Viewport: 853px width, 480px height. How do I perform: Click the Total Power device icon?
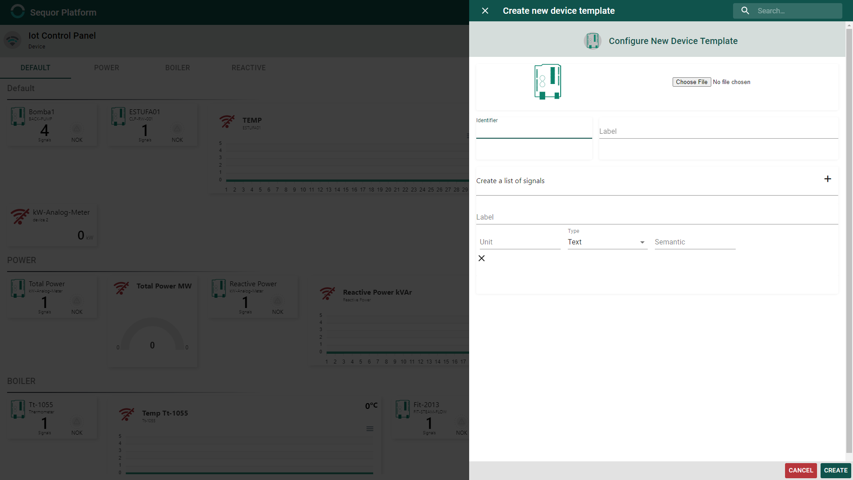point(18,288)
